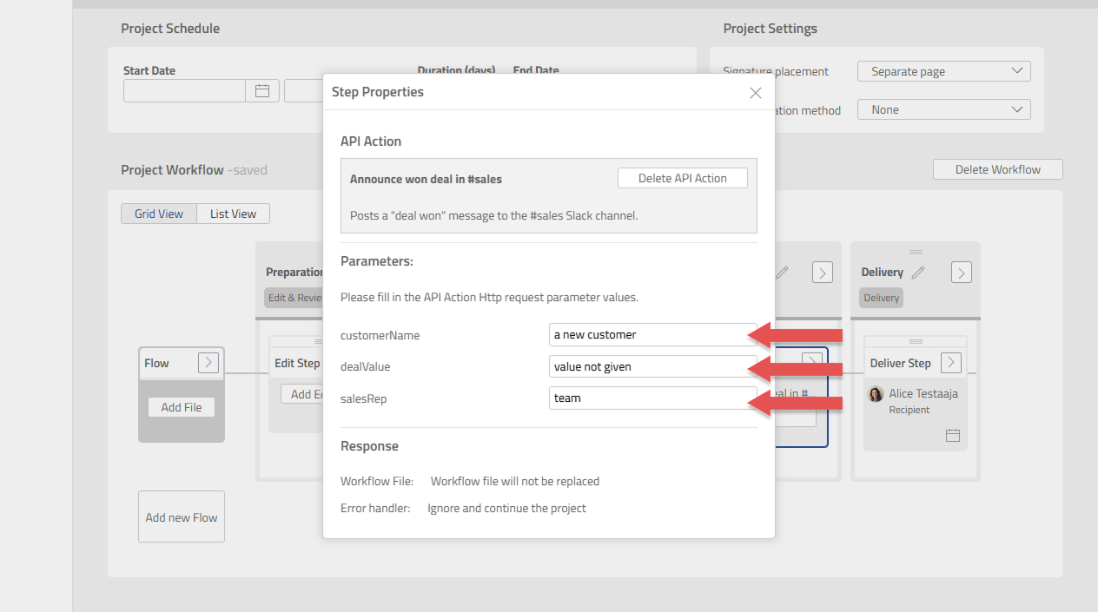
Task: Click the Delete API Action button
Action: [x=682, y=178]
